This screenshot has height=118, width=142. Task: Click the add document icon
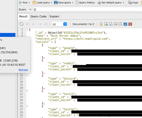[x=106, y=24]
